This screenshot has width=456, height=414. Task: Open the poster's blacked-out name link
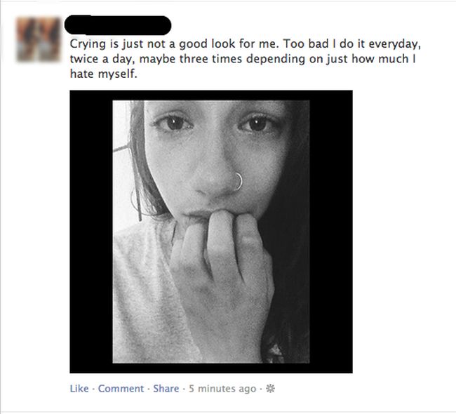point(117,25)
